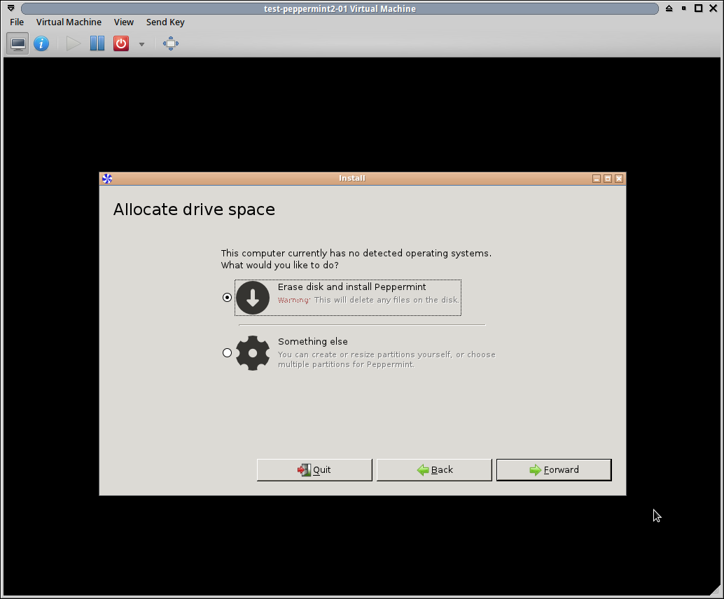Click the virtual machine window resize grip
724x599 pixels.
pyautogui.click(x=716, y=590)
